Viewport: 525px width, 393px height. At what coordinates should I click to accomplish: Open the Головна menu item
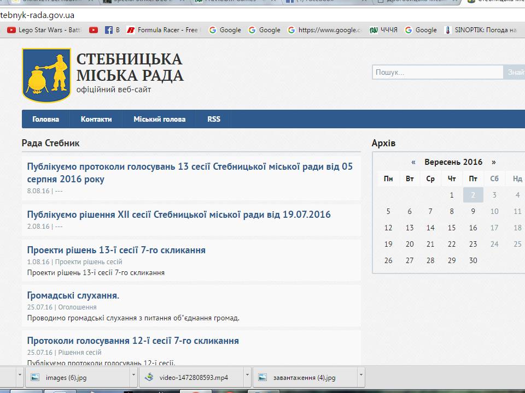click(x=45, y=119)
